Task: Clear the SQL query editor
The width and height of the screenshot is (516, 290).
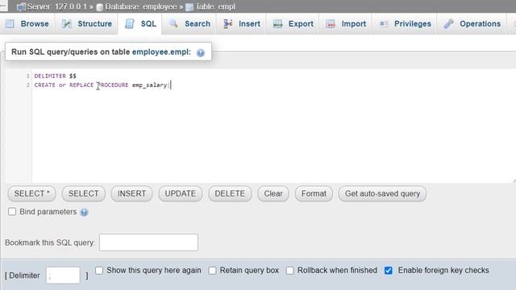Action: tap(273, 193)
